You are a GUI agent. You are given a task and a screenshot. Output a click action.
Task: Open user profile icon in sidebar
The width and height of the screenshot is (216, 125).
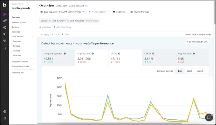tap(5, 118)
